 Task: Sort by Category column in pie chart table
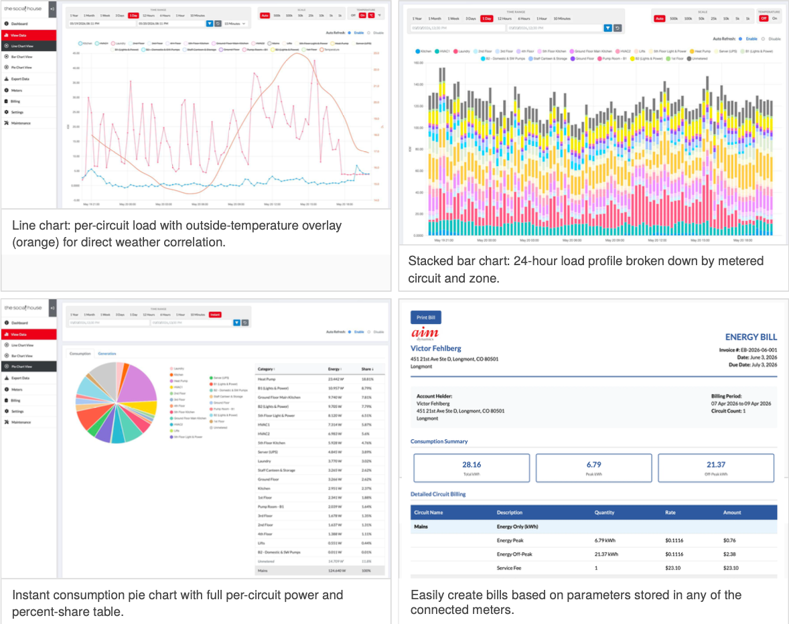point(266,369)
